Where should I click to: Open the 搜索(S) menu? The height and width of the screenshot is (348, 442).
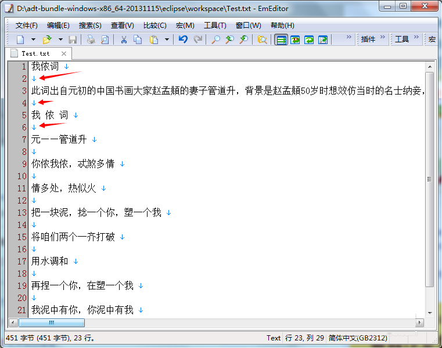pyautogui.click(x=90, y=26)
